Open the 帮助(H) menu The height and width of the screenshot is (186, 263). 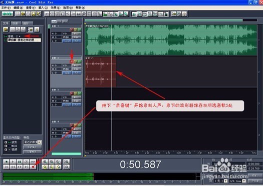coord(80,7)
